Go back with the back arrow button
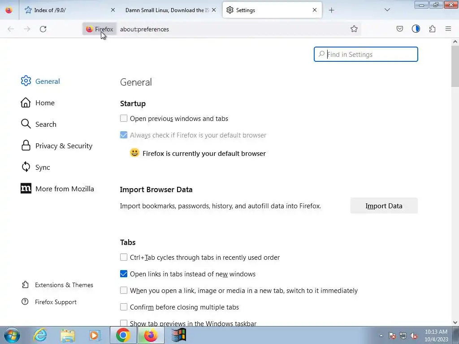 click(11, 29)
